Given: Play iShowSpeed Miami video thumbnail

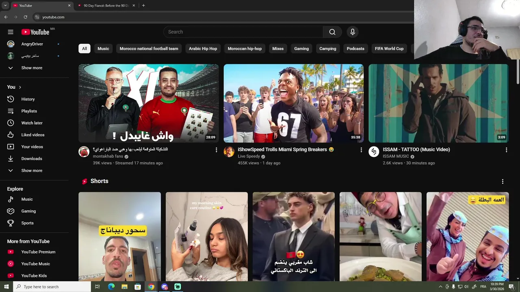Looking at the screenshot, I should (294, 103).
